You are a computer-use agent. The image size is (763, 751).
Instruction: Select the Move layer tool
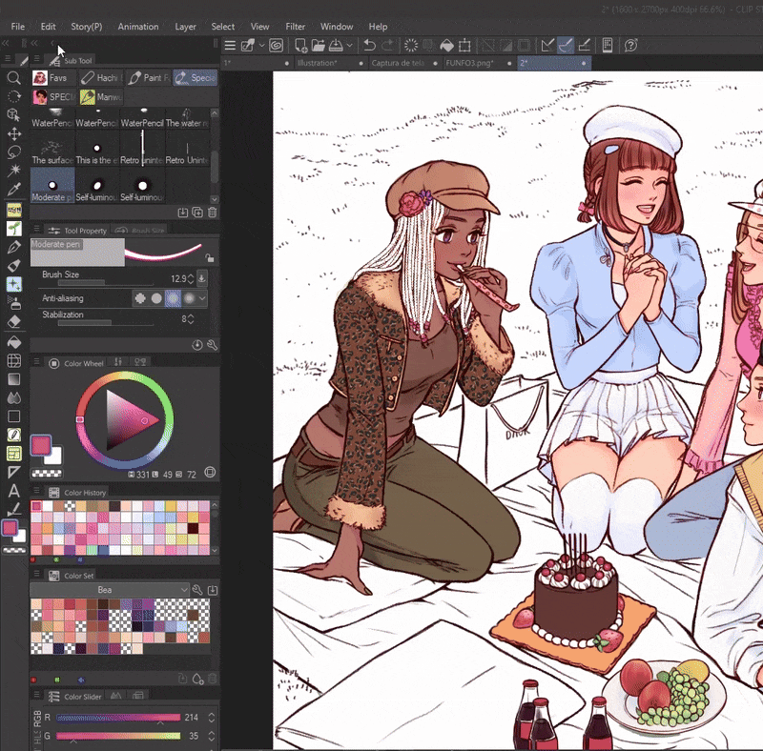click(13, 133)
